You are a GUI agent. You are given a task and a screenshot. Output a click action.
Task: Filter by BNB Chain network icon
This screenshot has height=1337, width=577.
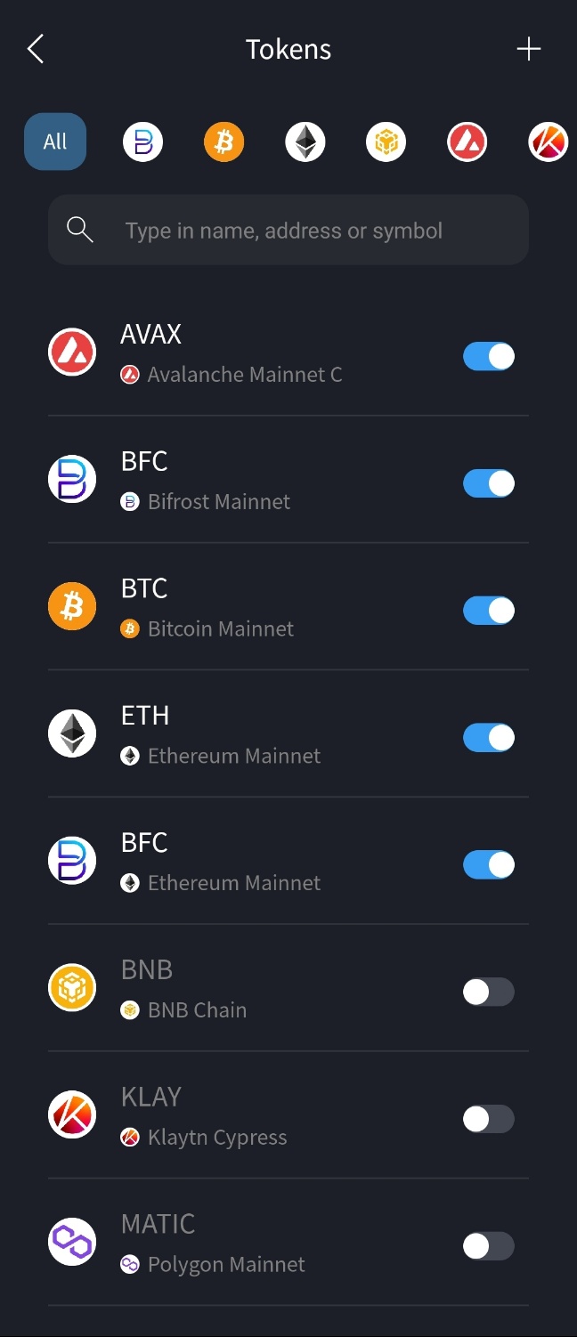386,142
